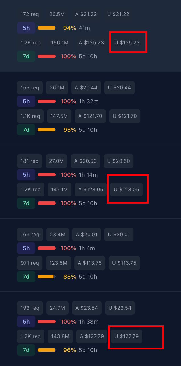Select the 155 req chip

click(x=30, y=88)
